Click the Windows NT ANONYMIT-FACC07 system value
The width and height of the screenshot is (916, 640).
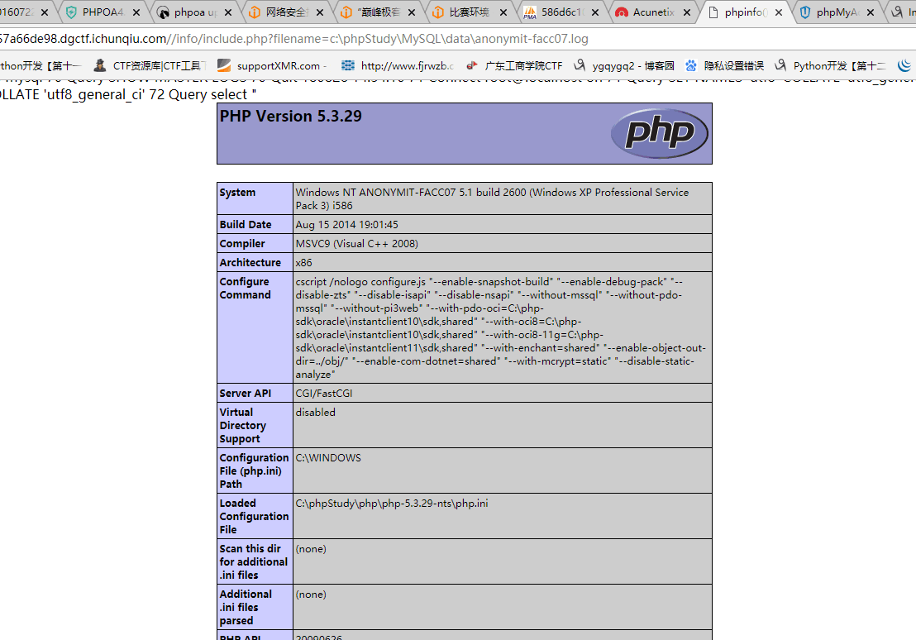pyautogui.click(x=492, y=198)
